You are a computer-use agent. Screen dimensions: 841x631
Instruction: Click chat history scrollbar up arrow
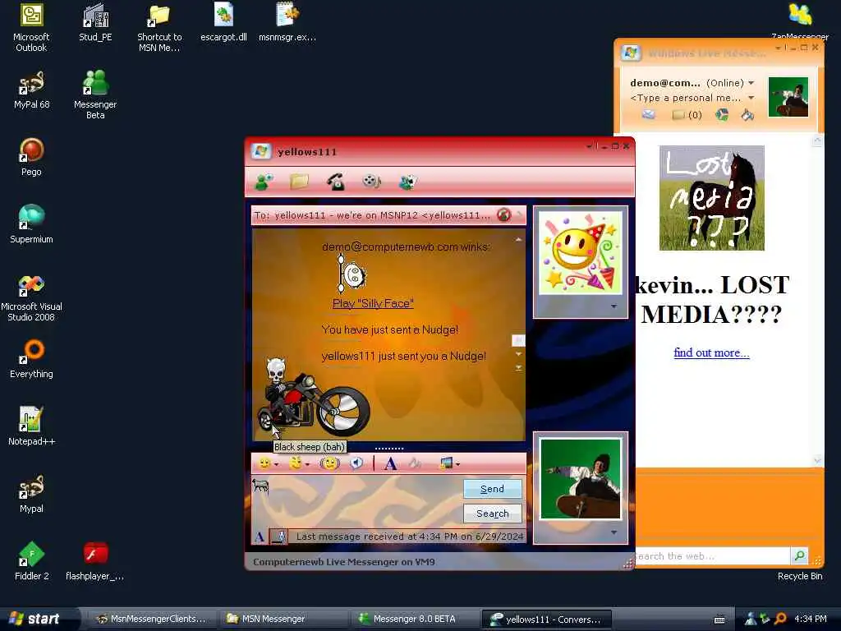pos(519,239)
